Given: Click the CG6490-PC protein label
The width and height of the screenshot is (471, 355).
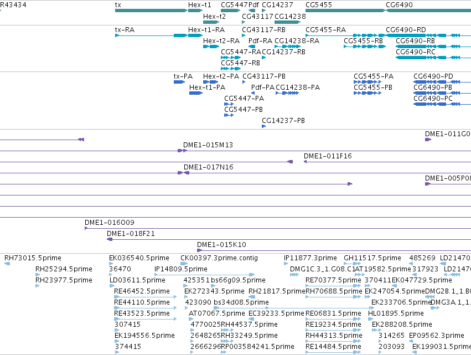Looking at the screenshot, I should 433,99.
